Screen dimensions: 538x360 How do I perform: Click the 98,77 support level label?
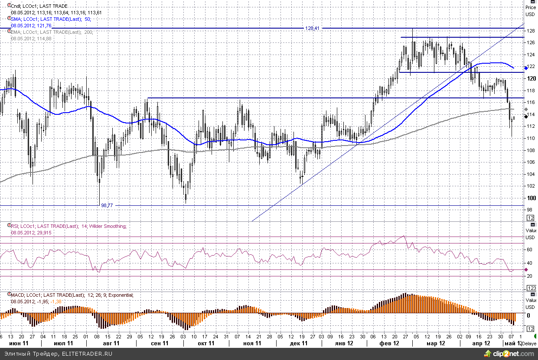click(x=107, y=205)
